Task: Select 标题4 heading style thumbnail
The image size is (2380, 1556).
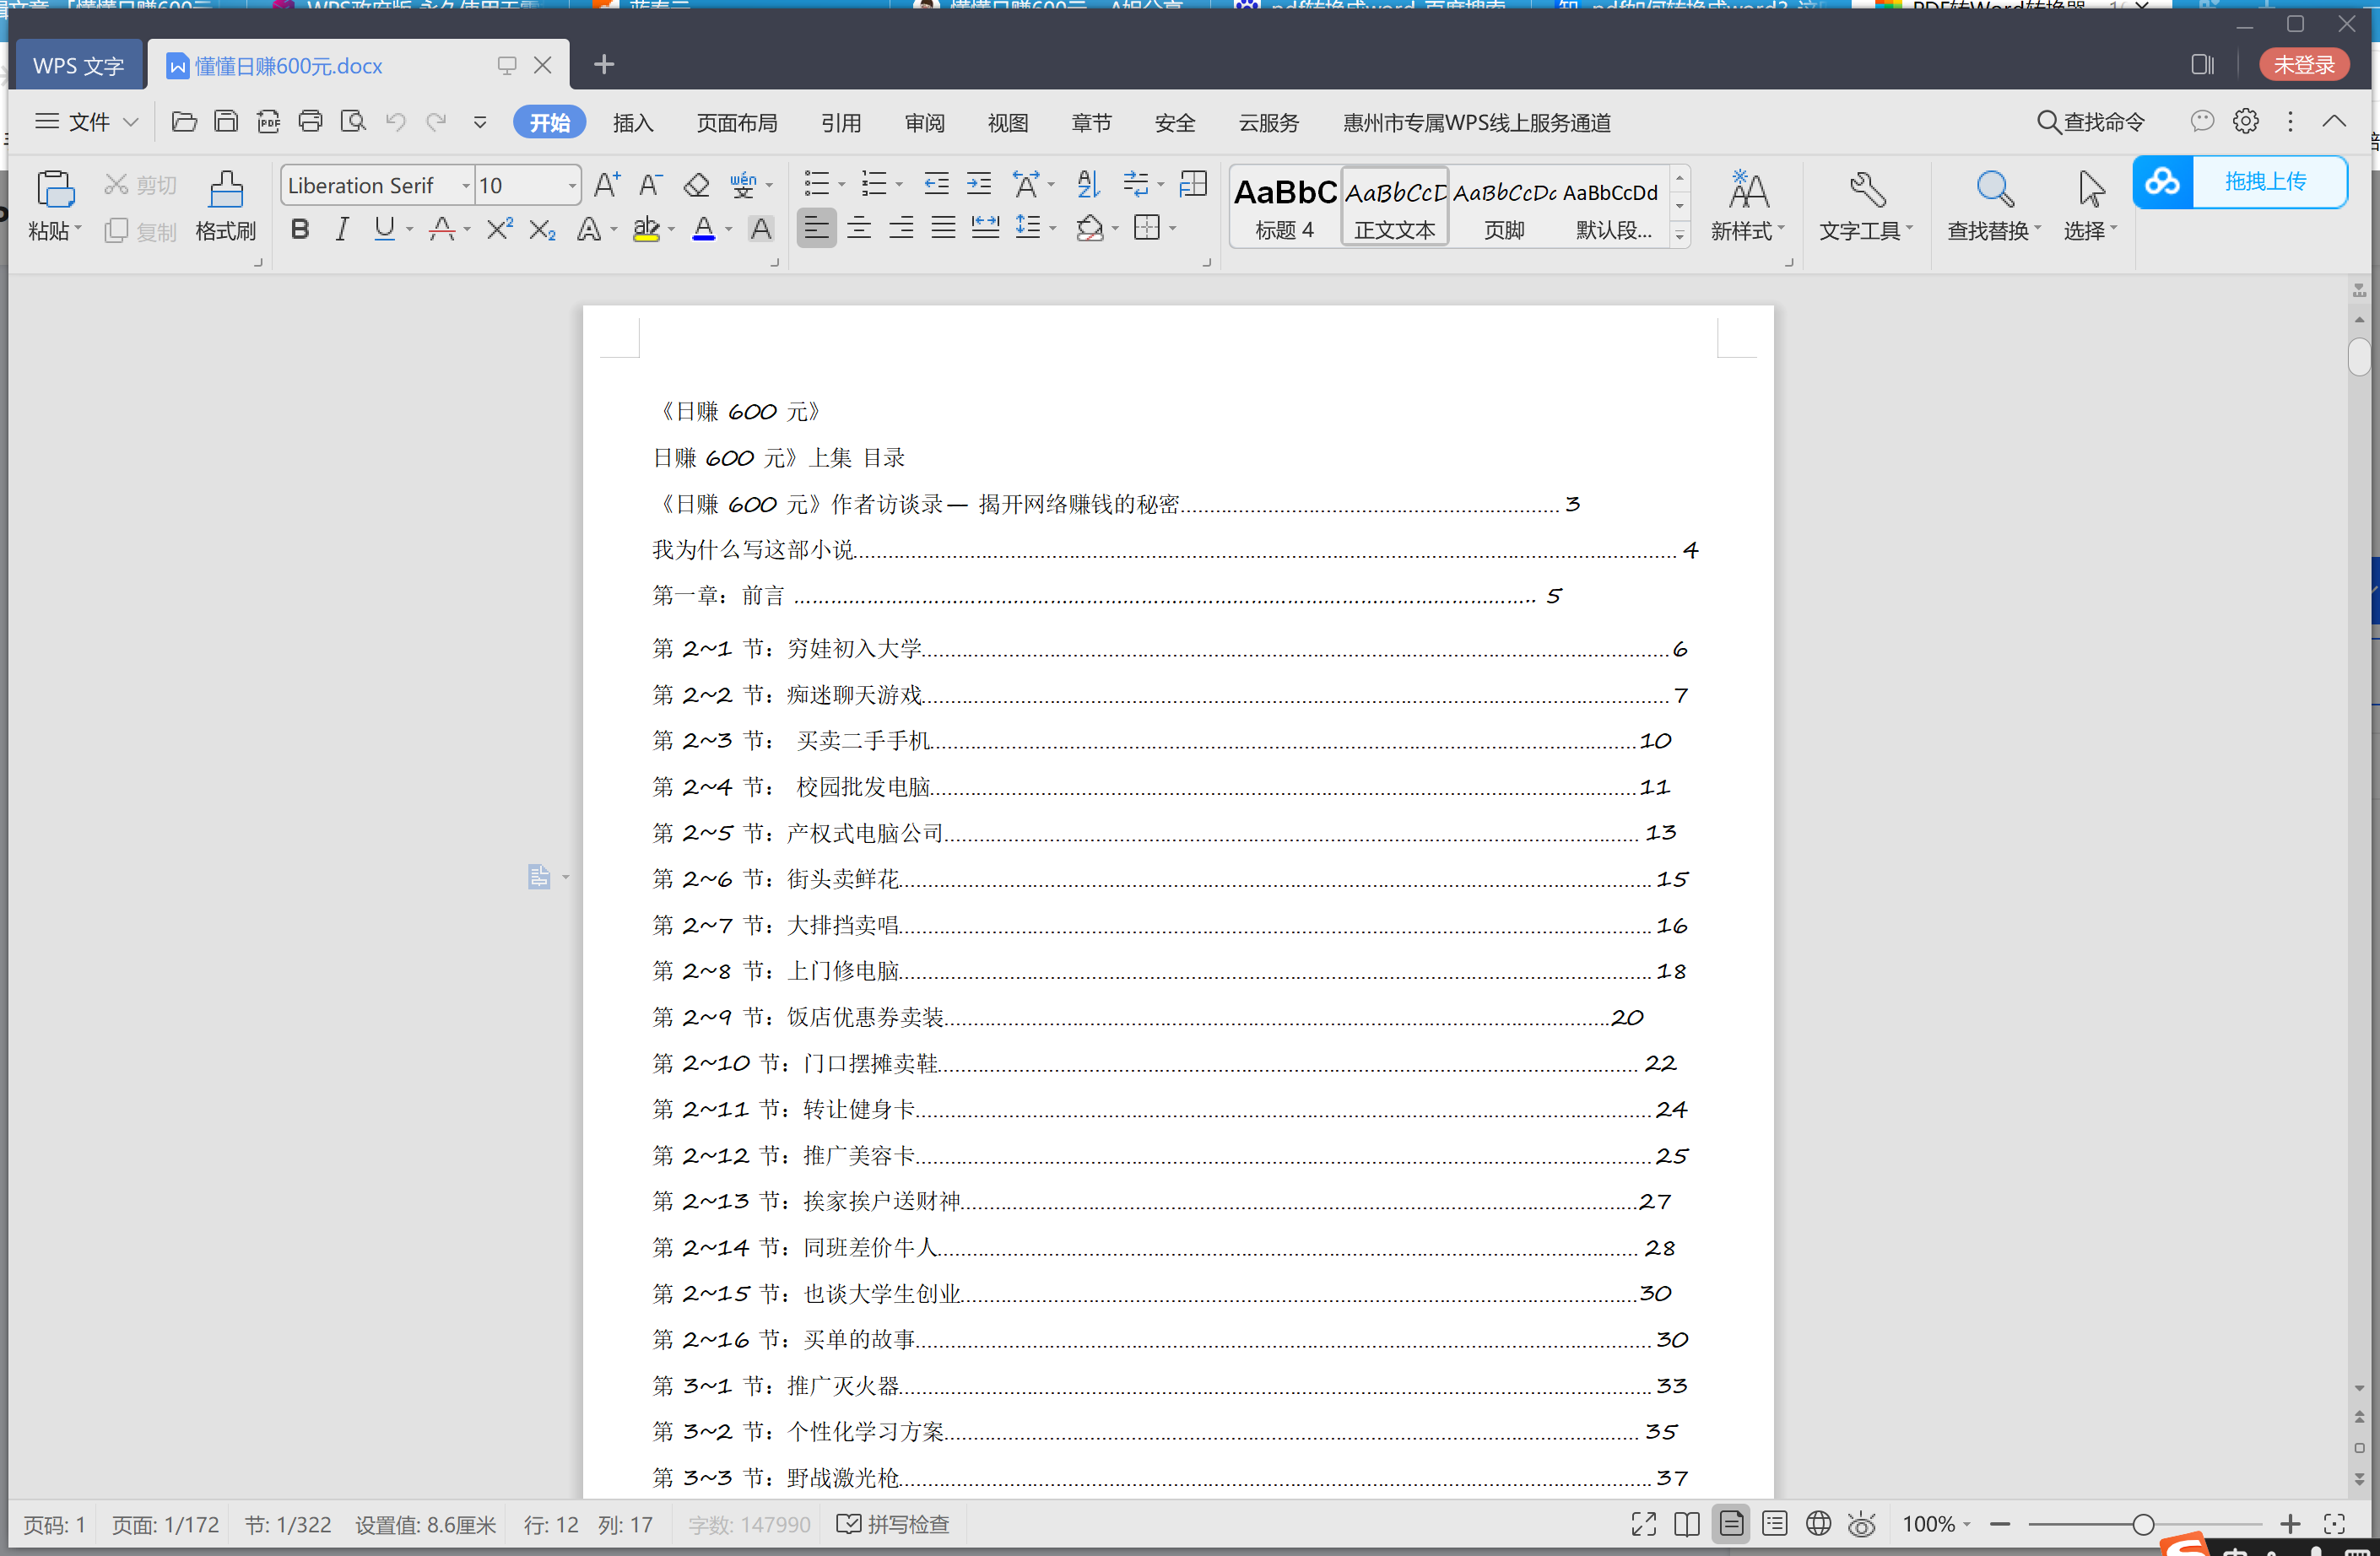Action: (x=1286, y=205)
